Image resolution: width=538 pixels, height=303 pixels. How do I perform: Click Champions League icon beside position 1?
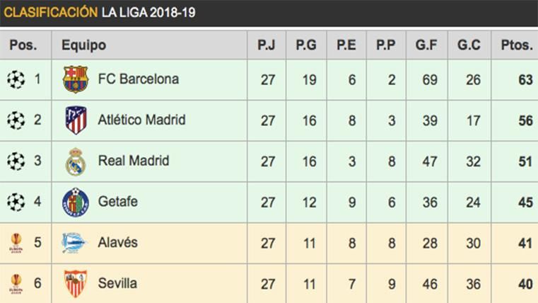15,79
